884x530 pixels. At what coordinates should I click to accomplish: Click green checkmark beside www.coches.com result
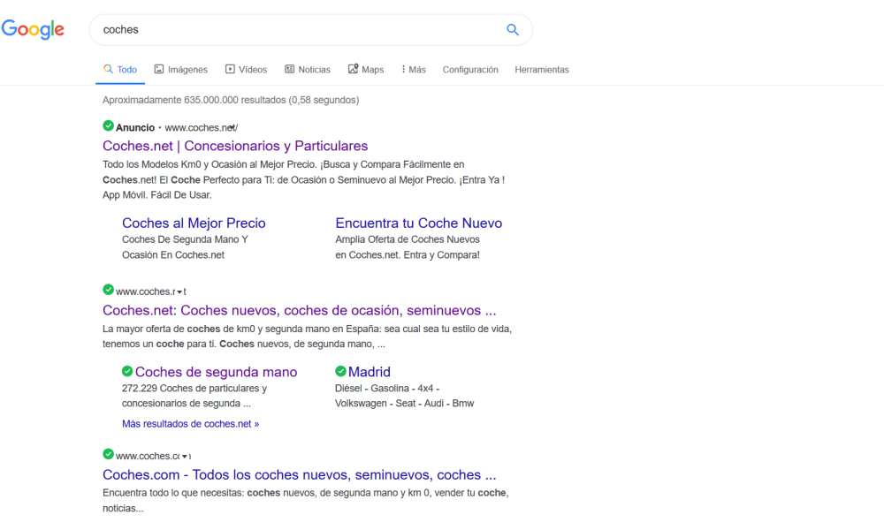pyautogui.click(x=108, y=454)
